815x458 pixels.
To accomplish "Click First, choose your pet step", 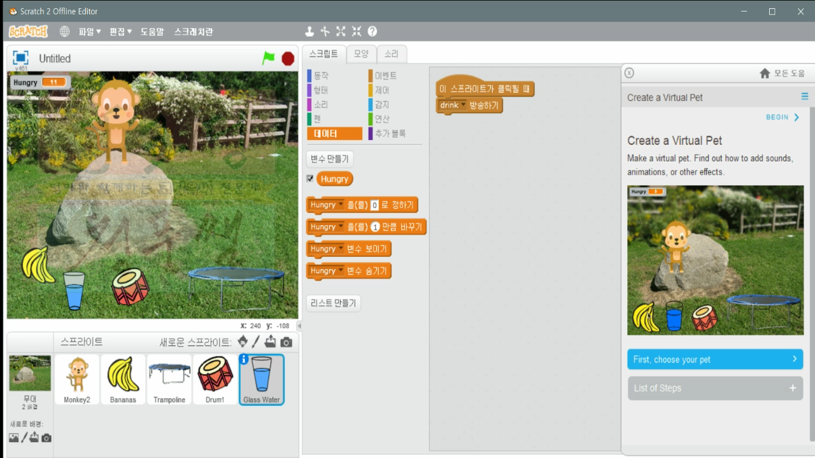I will (x=715, y=359).
